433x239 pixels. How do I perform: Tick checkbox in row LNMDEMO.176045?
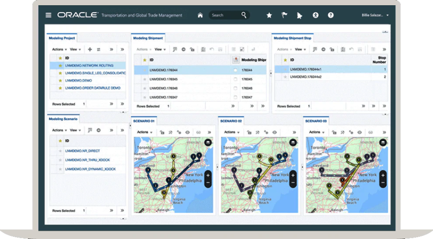(235, 79)
